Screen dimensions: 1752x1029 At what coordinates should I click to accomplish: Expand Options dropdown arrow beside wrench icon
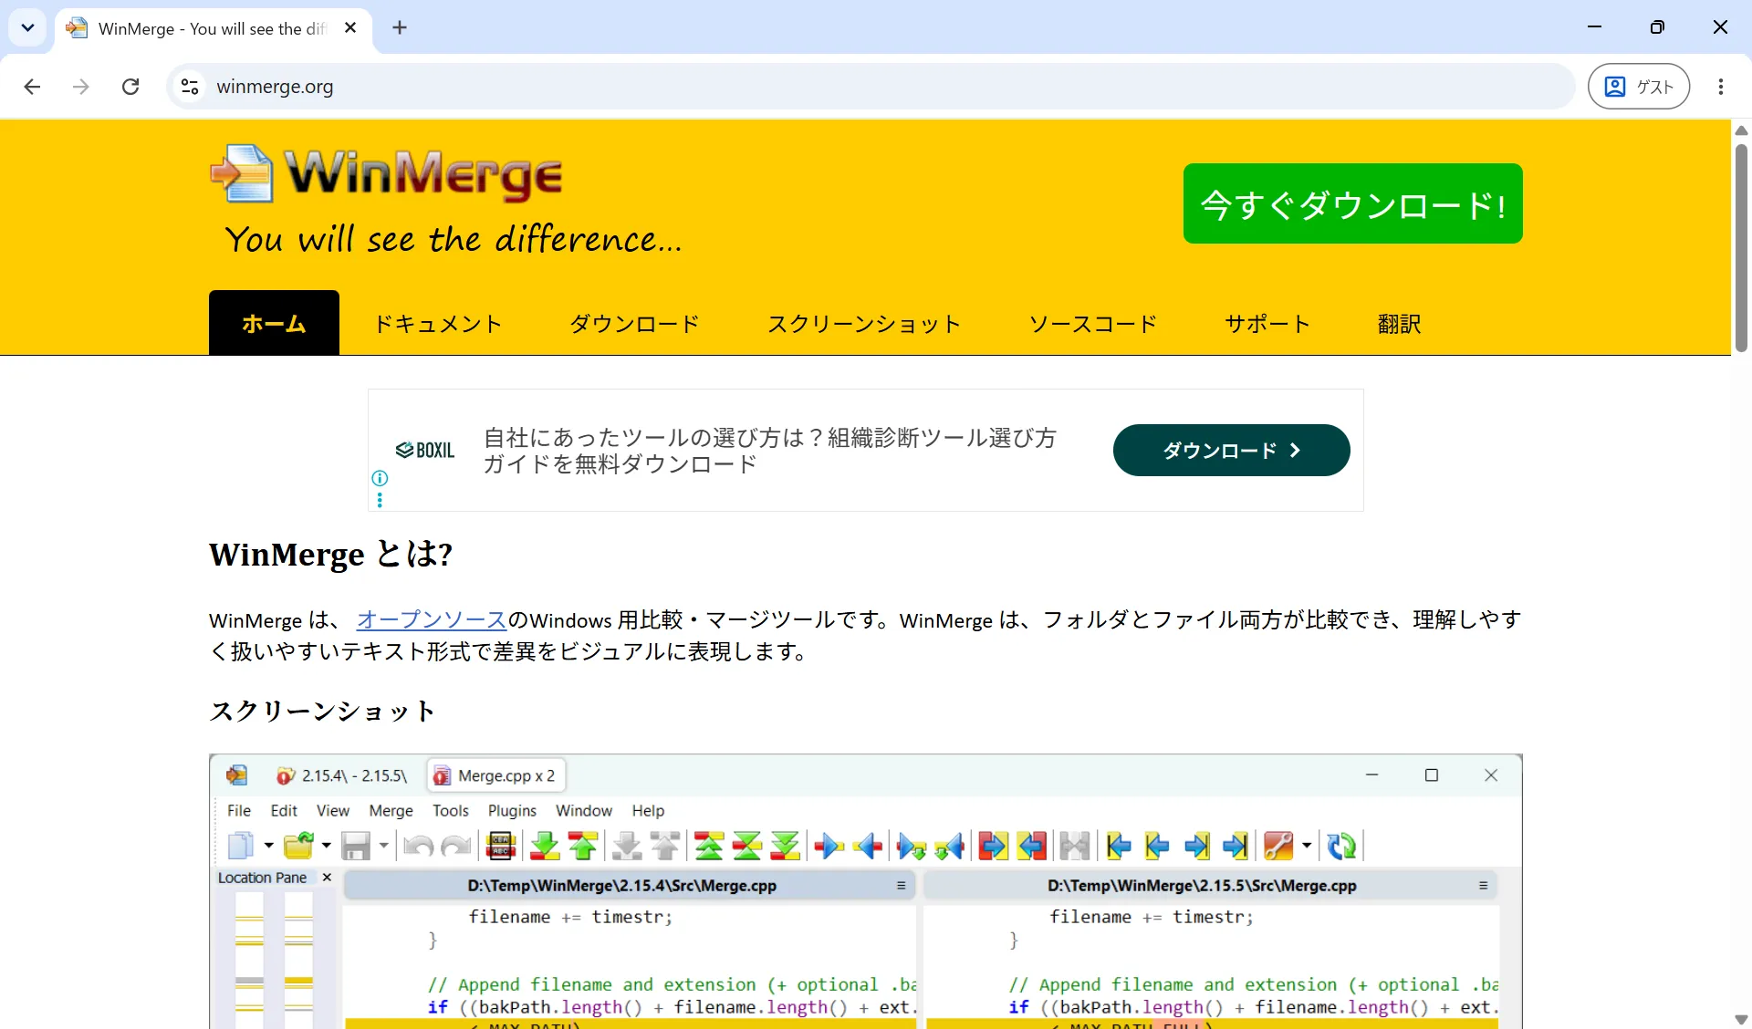[x=1307, y=846]
